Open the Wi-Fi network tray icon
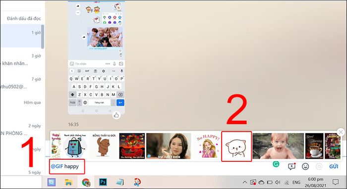The width and height of the screenshot is (347, 189). click(287, 183)
